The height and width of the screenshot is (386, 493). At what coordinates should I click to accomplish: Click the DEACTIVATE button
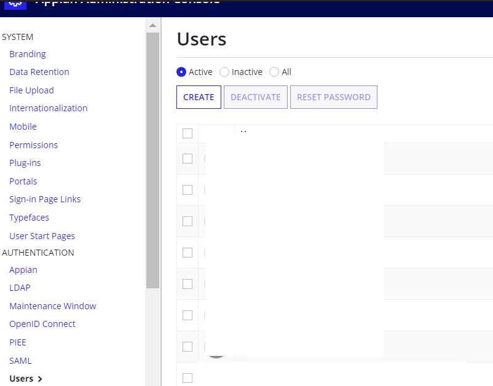point(256,97)
